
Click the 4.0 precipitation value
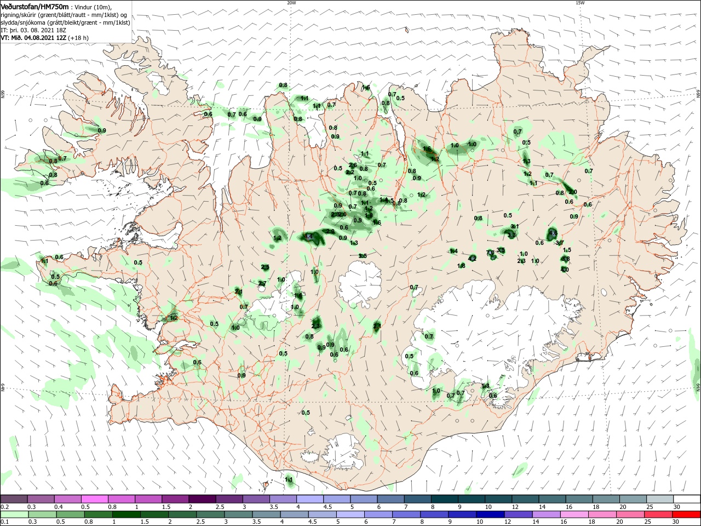tap(565, 270)
